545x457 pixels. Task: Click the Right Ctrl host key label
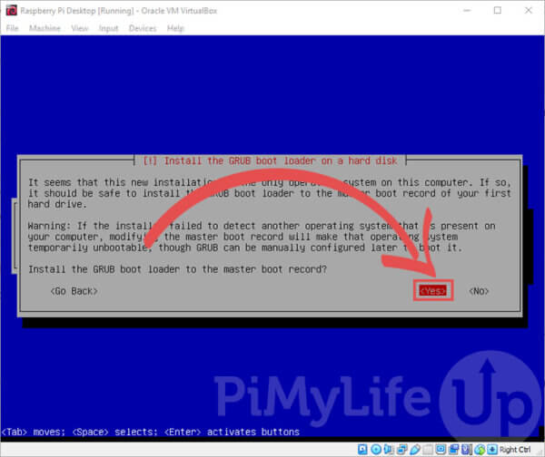[515, 450]
